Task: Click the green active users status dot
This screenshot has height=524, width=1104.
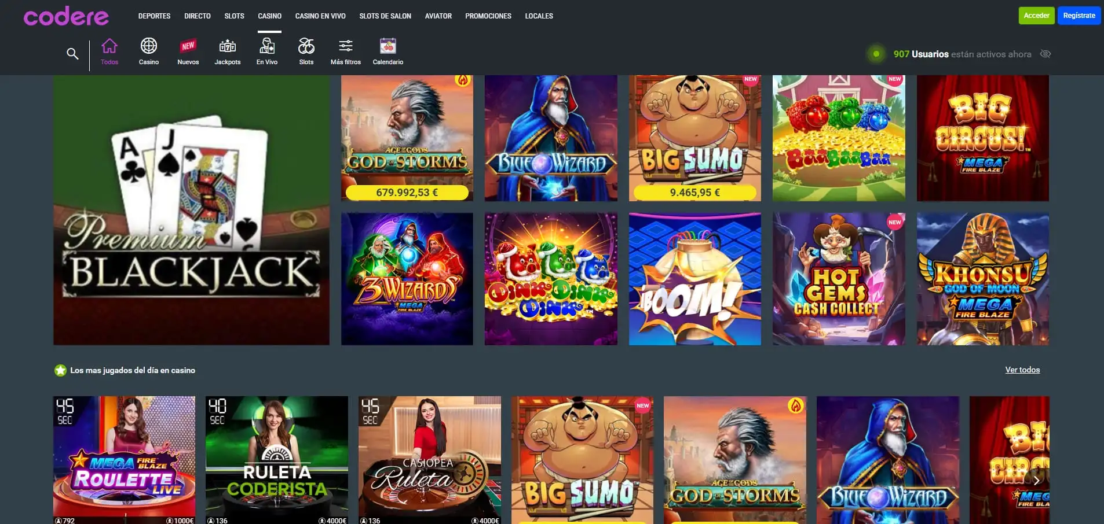Action: (x=876, y=54)
